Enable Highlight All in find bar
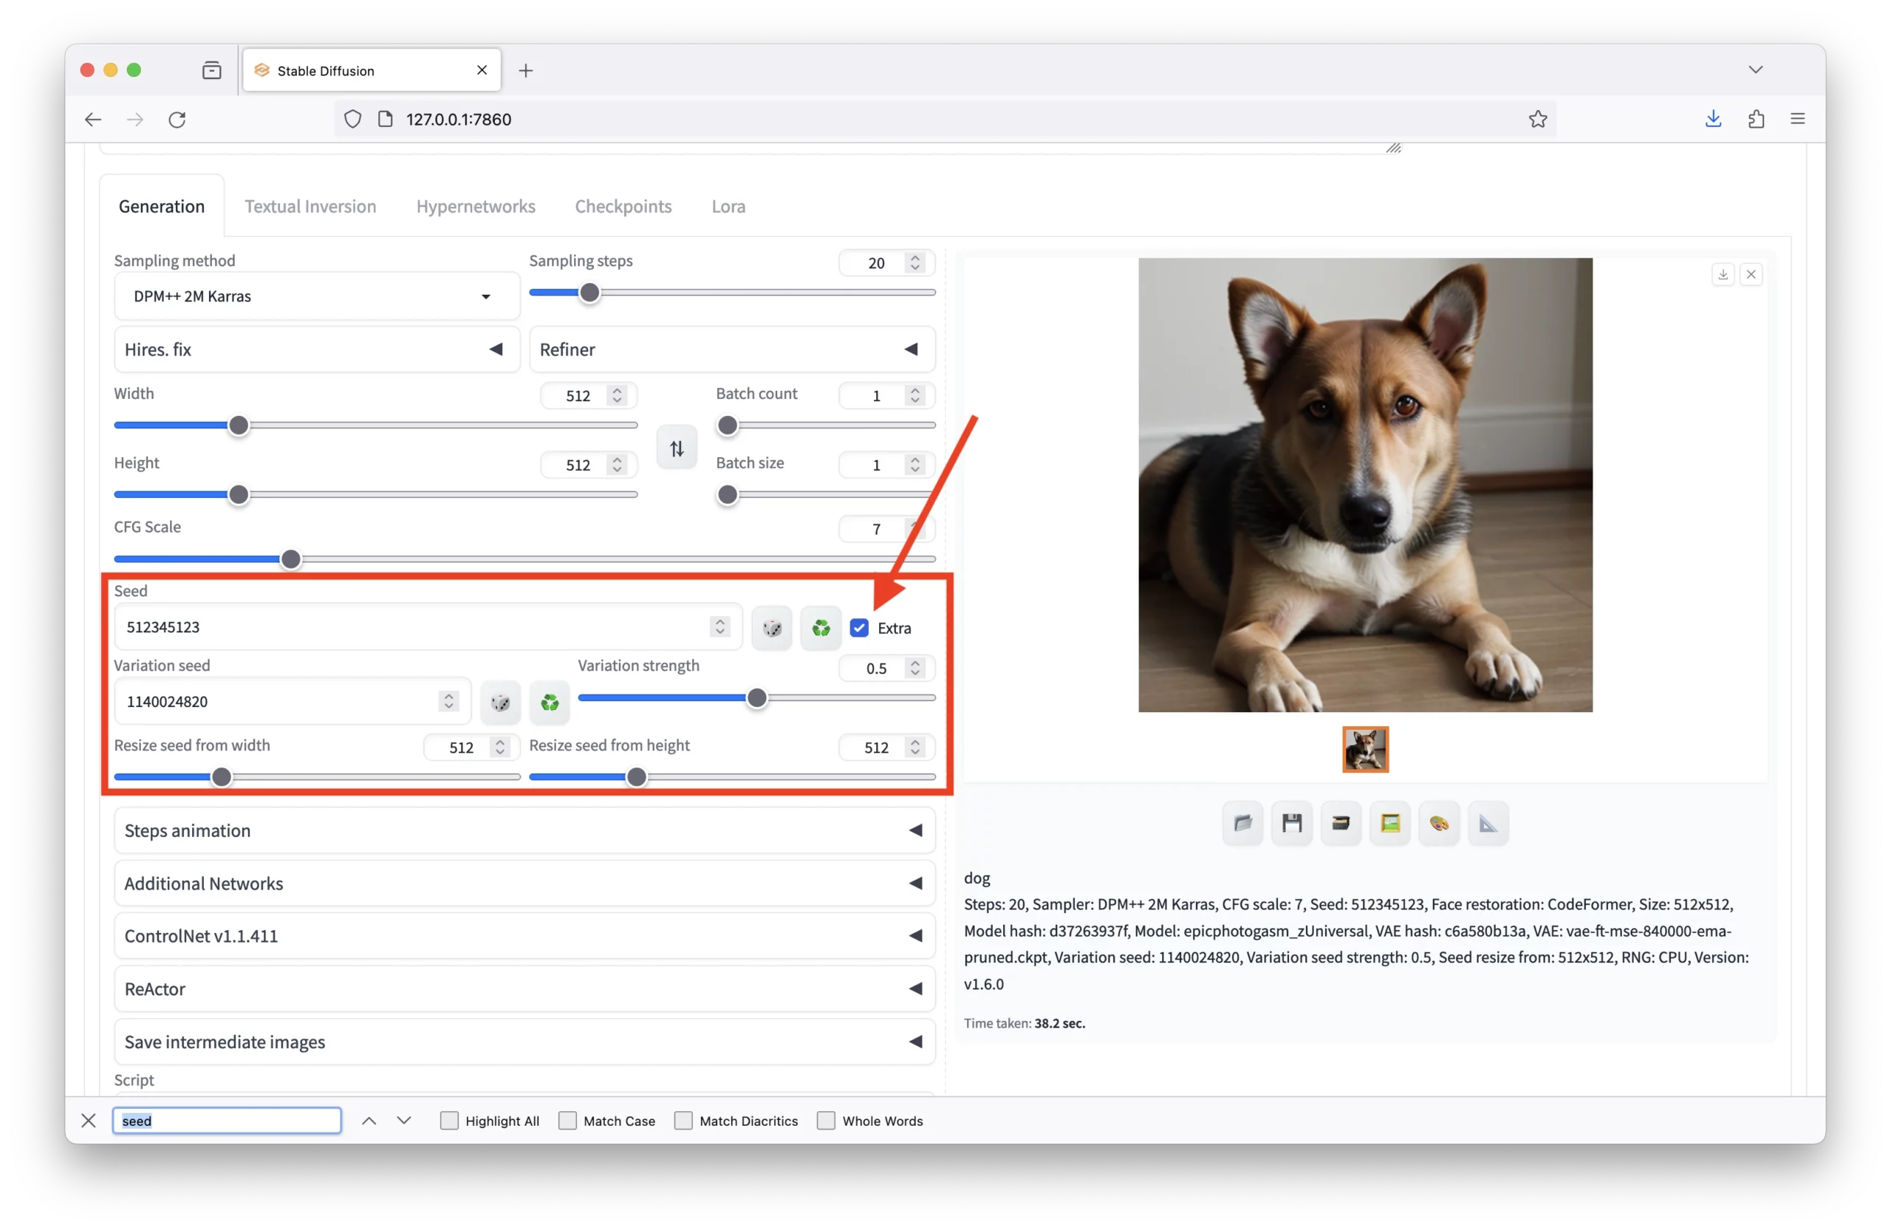The image size is (1891, 1230). [449, 1121]
